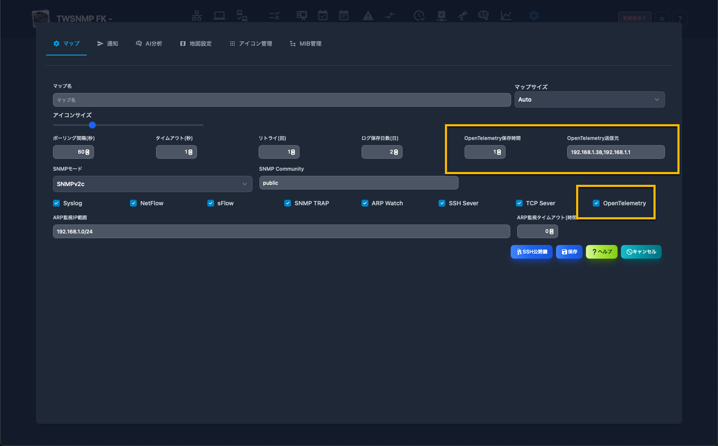Viewport: 718px width, 446px height.
Task: Click the SNMP Community field containing public
Action: click(359, 183)
